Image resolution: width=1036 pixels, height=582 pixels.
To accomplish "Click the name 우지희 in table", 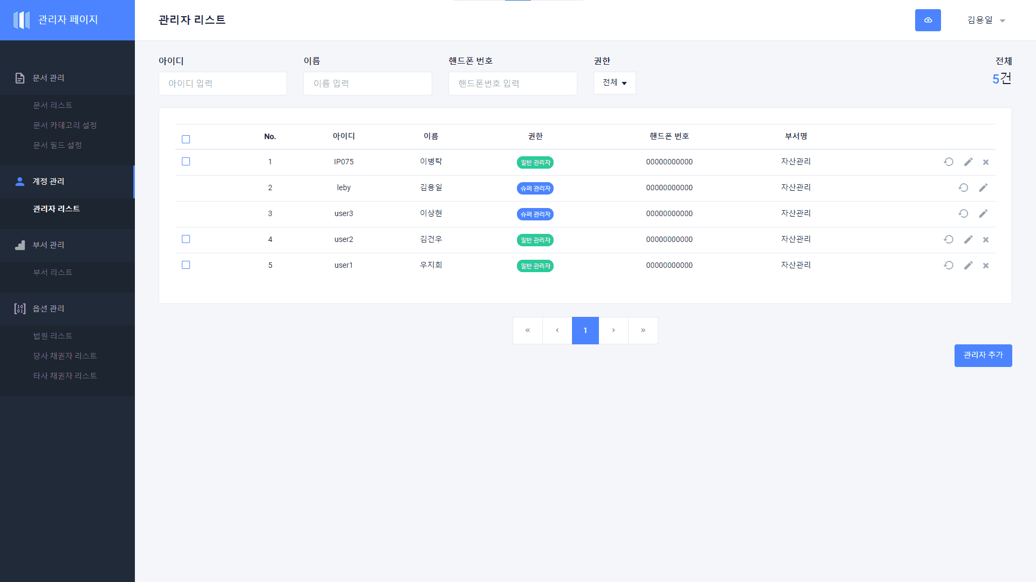I will click(x=431, y=265).
